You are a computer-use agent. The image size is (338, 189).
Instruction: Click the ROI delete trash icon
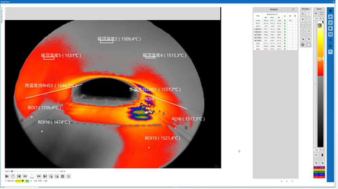(309, 13)
